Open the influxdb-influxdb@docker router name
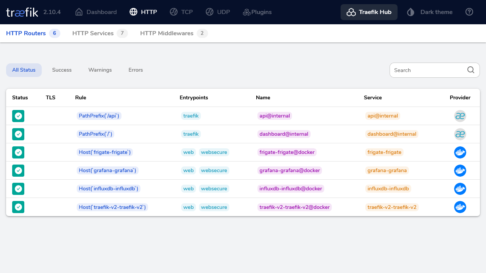Viewport: 486px width, 273px height. point(291,189)
